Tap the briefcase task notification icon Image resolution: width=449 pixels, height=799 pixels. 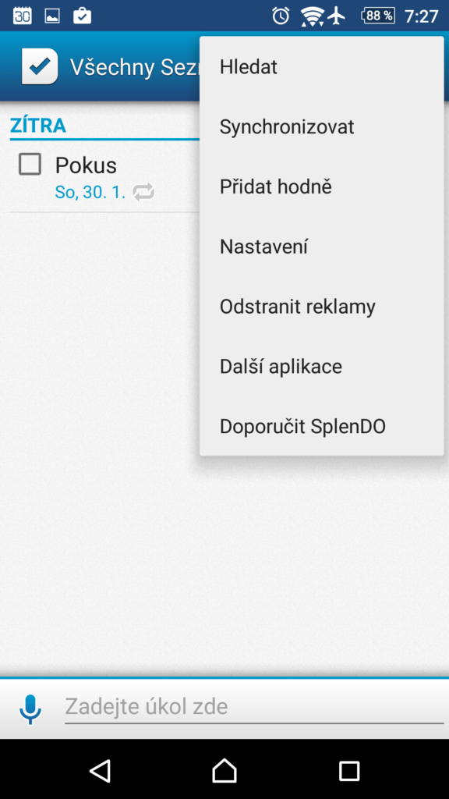pos(82,16)
